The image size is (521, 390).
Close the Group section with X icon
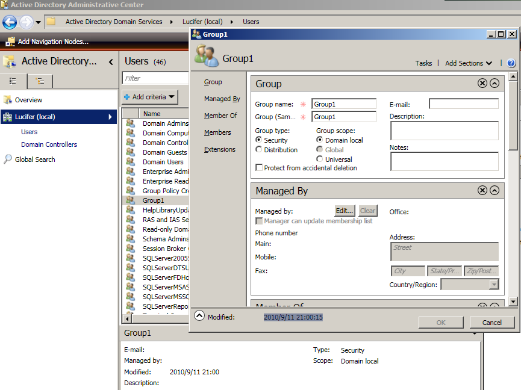coord(482,83)
